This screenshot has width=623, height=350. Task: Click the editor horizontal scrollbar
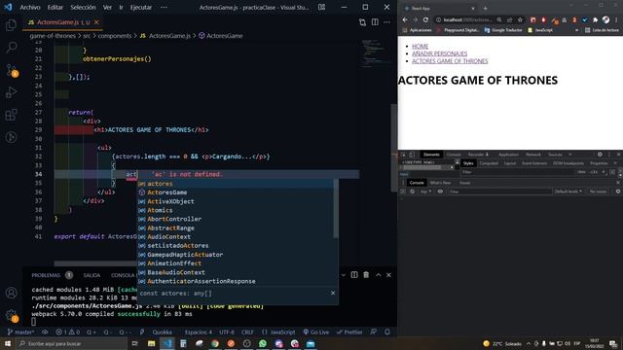tap(95, 263)
